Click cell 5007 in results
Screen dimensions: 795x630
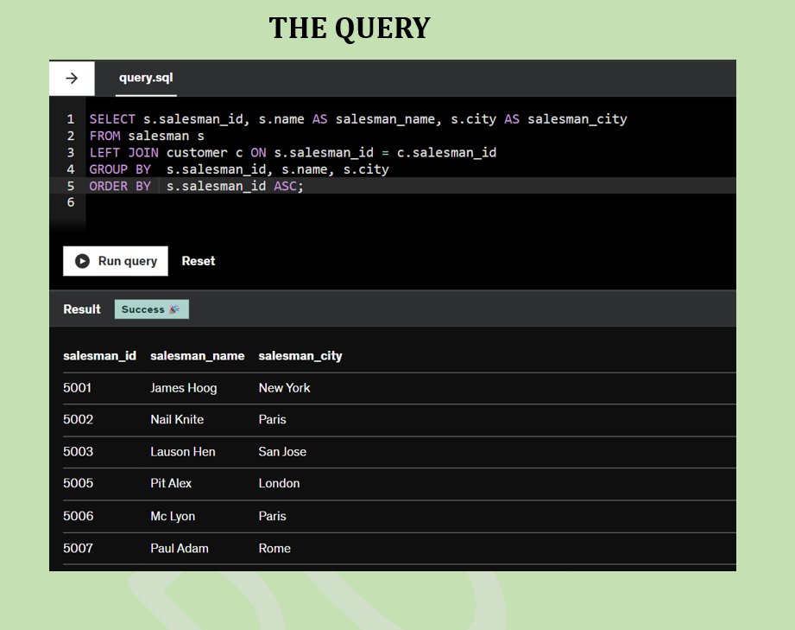click(78, 548)
